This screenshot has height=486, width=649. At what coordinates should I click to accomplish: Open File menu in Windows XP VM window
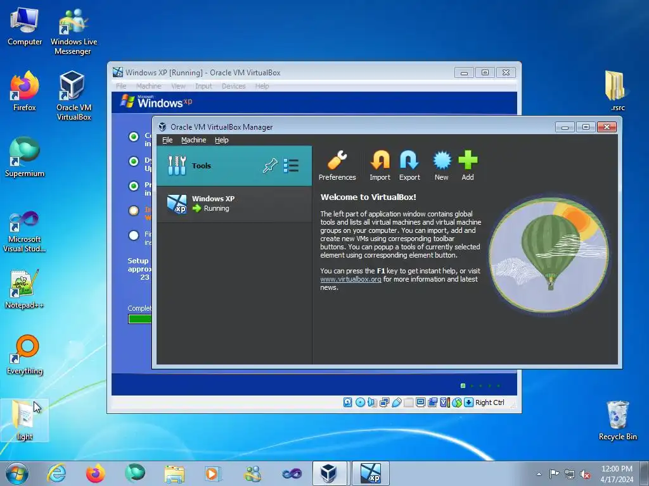click(121, 86)
